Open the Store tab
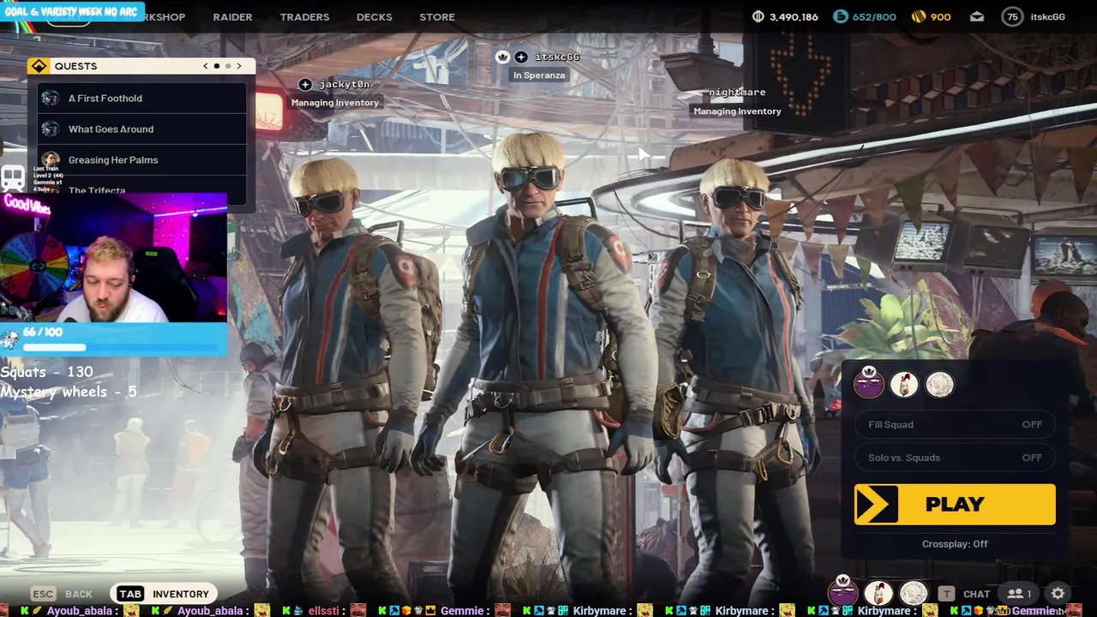 point(437,17)
